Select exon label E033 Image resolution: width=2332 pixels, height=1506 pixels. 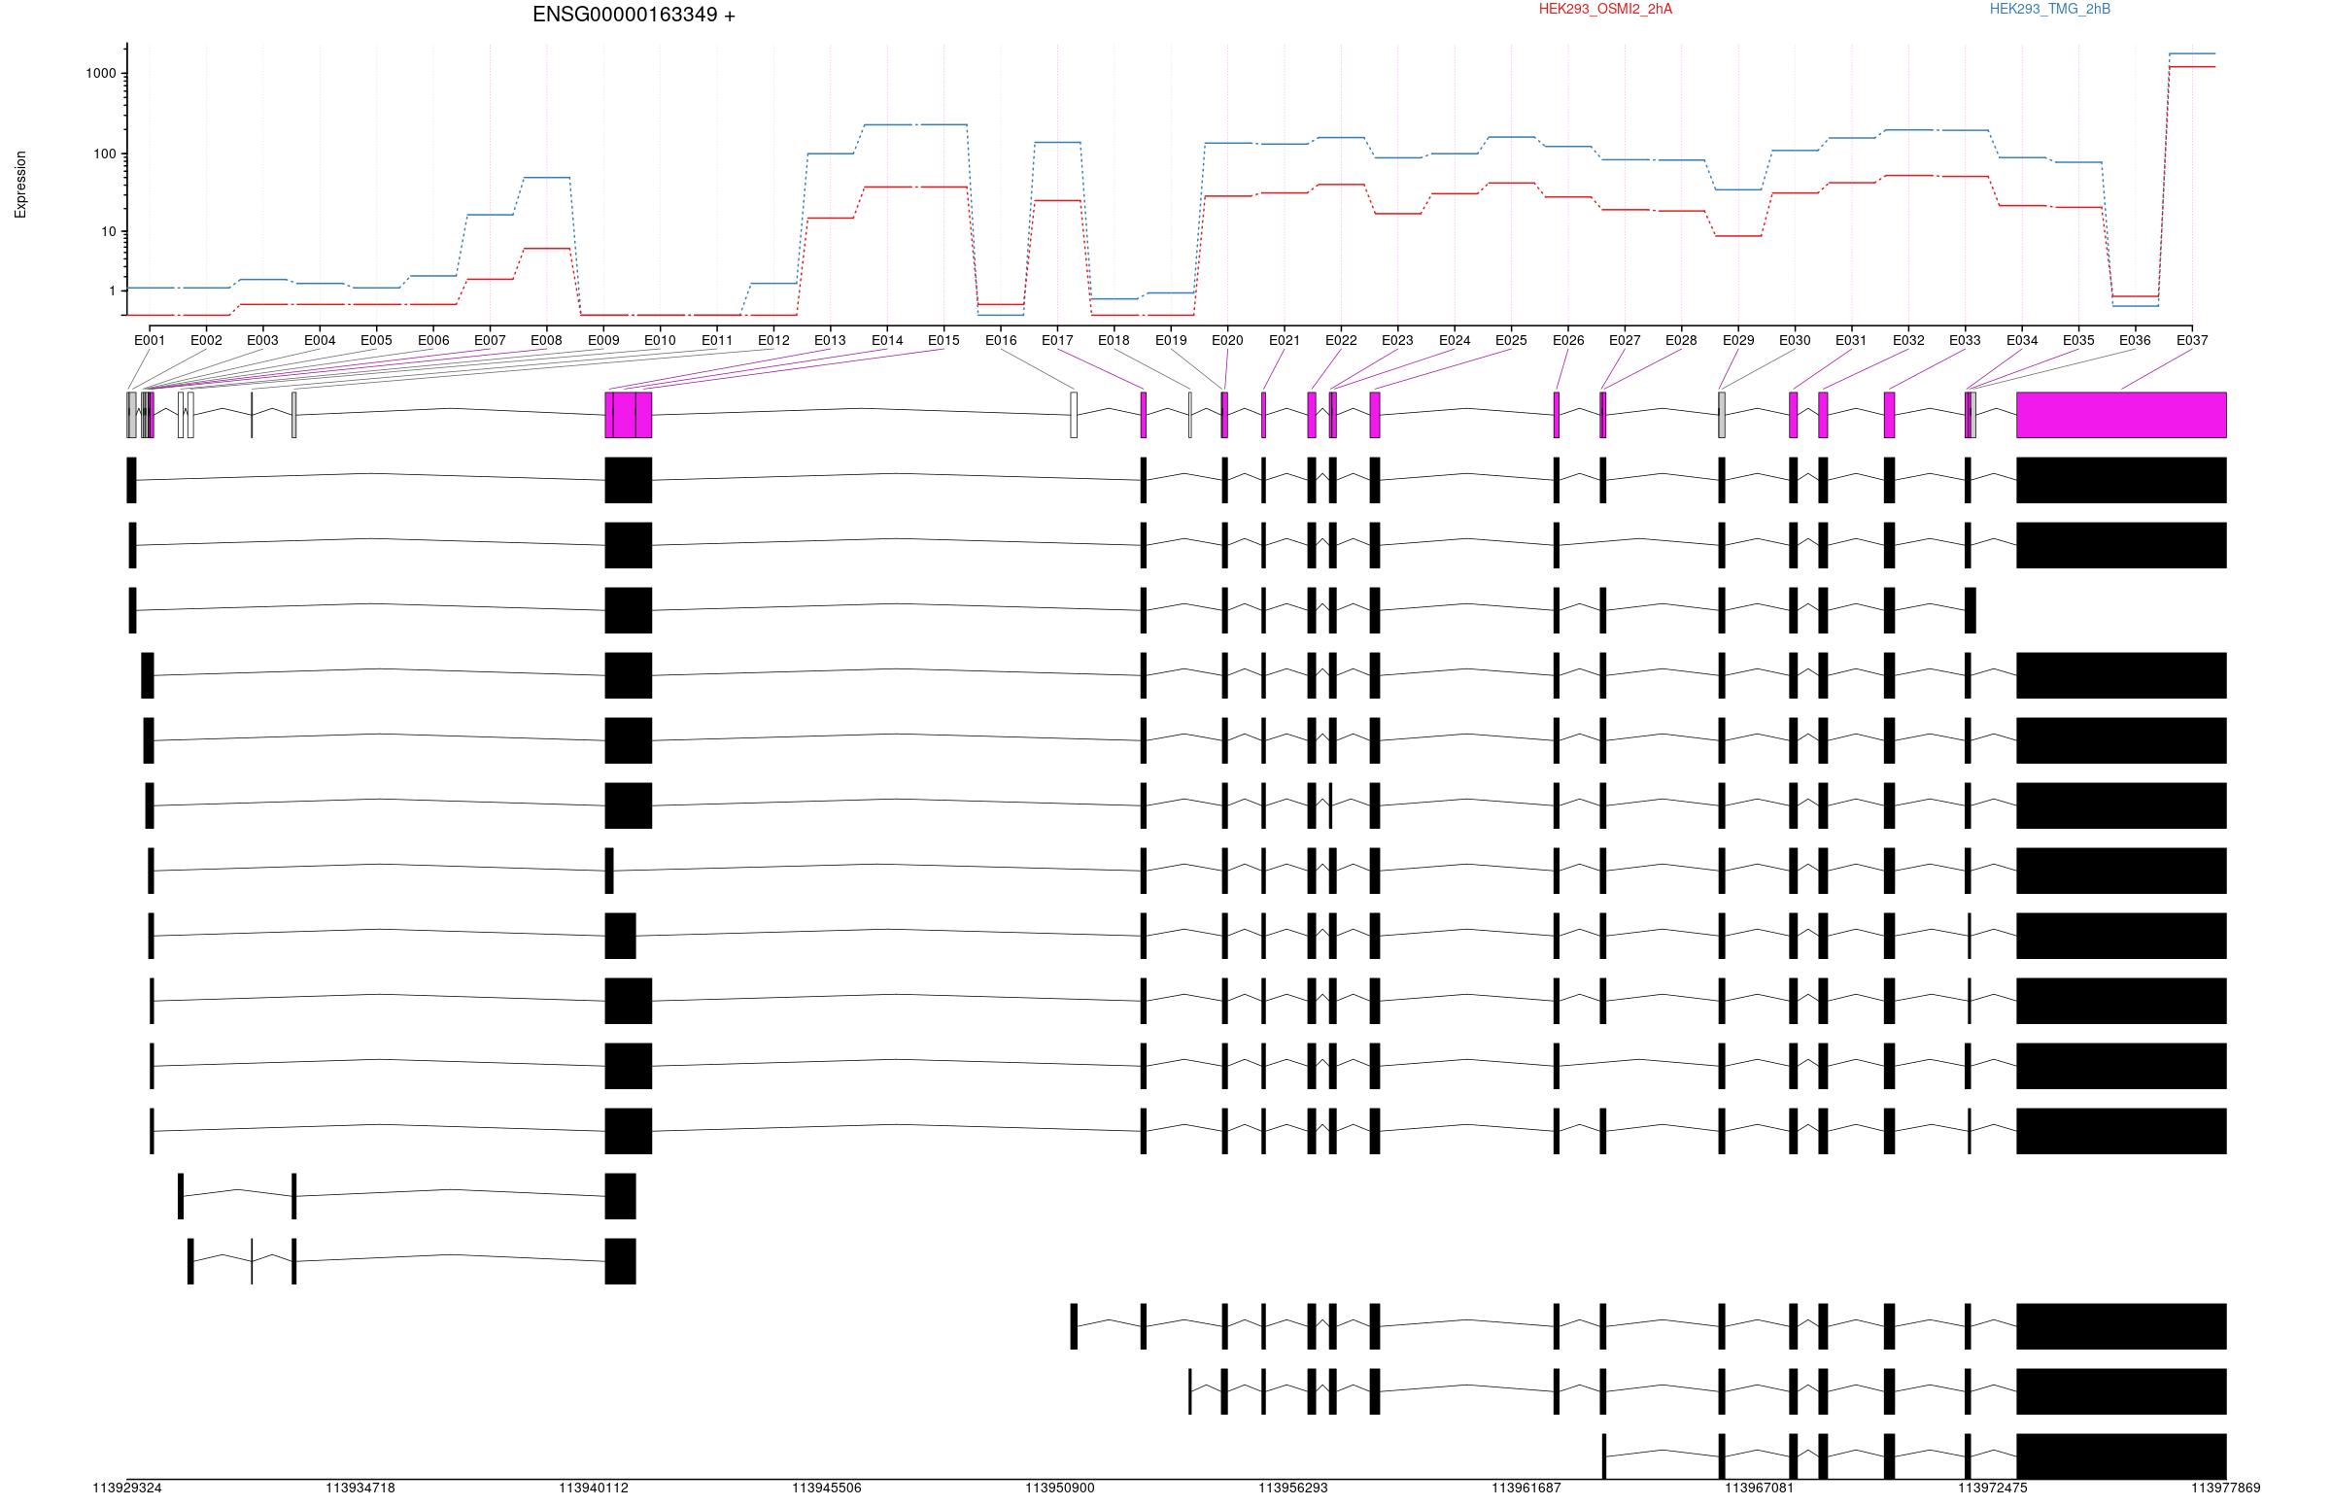point(1965,340)
